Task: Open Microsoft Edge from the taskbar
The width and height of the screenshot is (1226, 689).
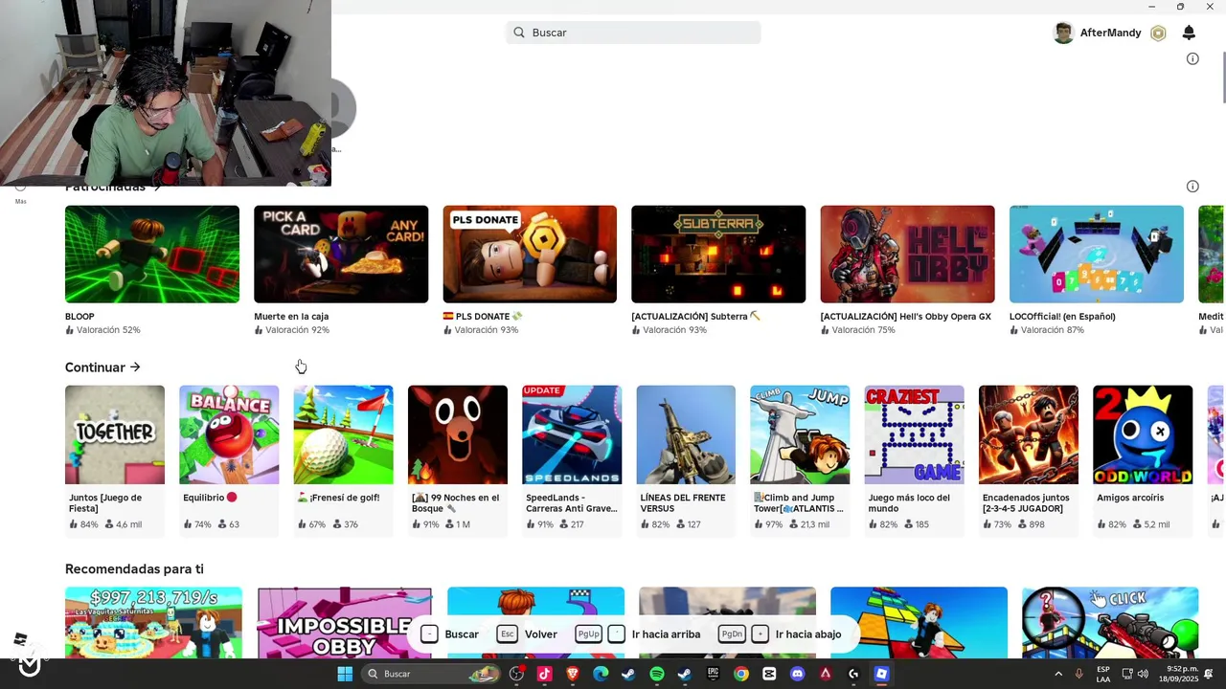Action: click(x=601, y=674)
